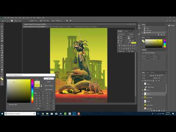Image resolution: width=176 pixels, height=132 pixels.
Task: Open the font style dropdown in Character panel
Action: (x=132, y=34)
